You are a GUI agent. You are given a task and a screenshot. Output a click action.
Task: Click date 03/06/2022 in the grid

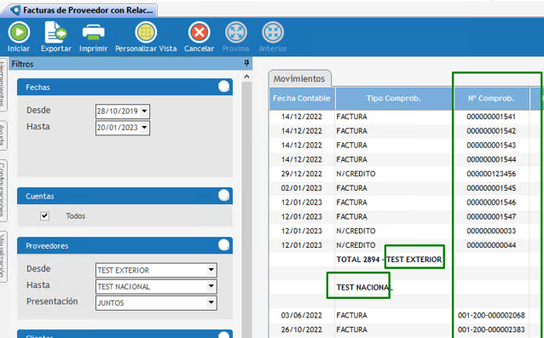point(302,315)
